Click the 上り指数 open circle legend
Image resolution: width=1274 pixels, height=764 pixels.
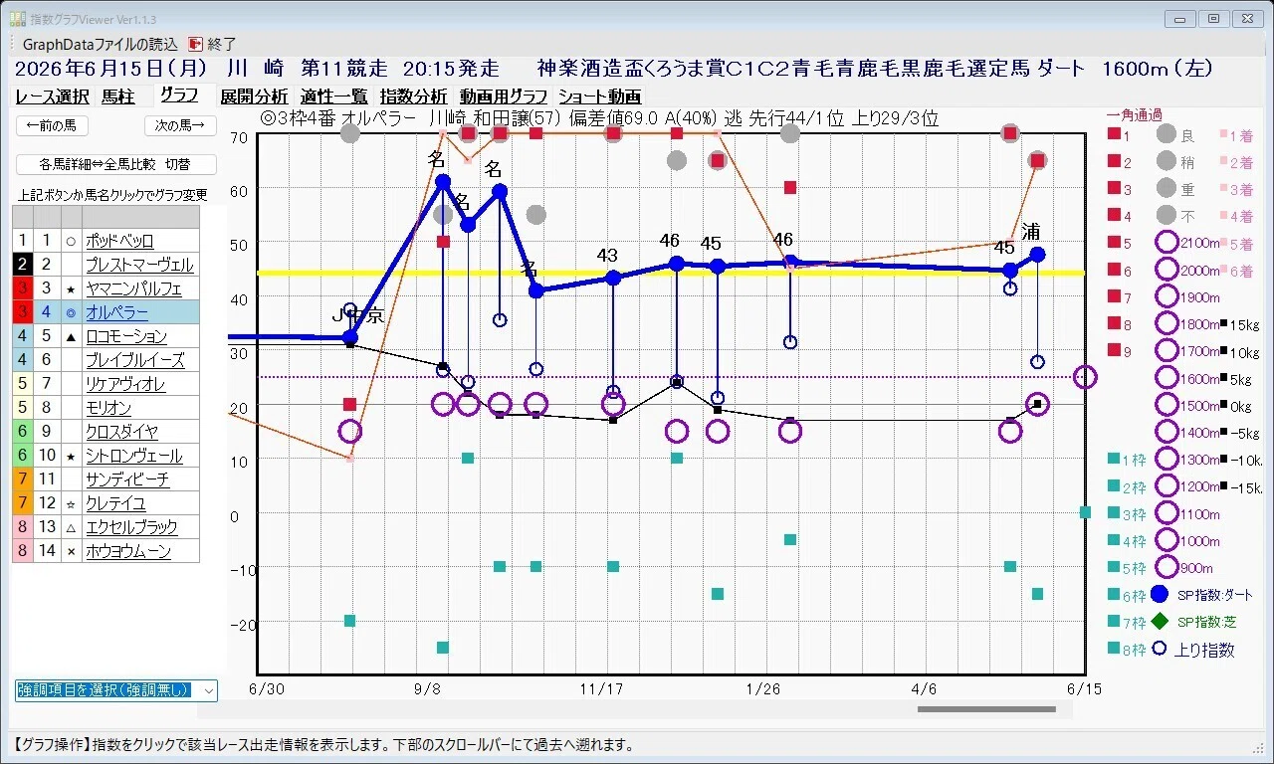(1159, 649)
